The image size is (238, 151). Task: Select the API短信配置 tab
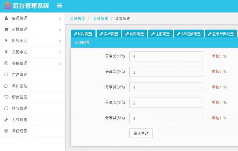(189, 34)
